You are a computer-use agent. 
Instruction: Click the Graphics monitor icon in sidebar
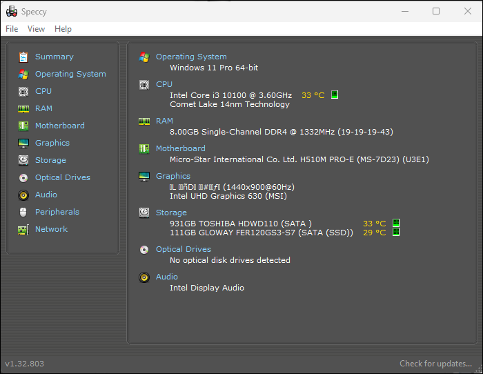[x=23, y=143]
